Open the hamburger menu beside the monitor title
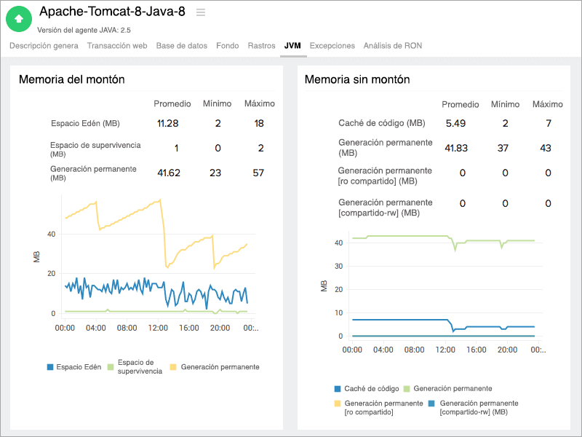Screen dimensions: 582x437 pyautogui.click(x=199, y=12)
